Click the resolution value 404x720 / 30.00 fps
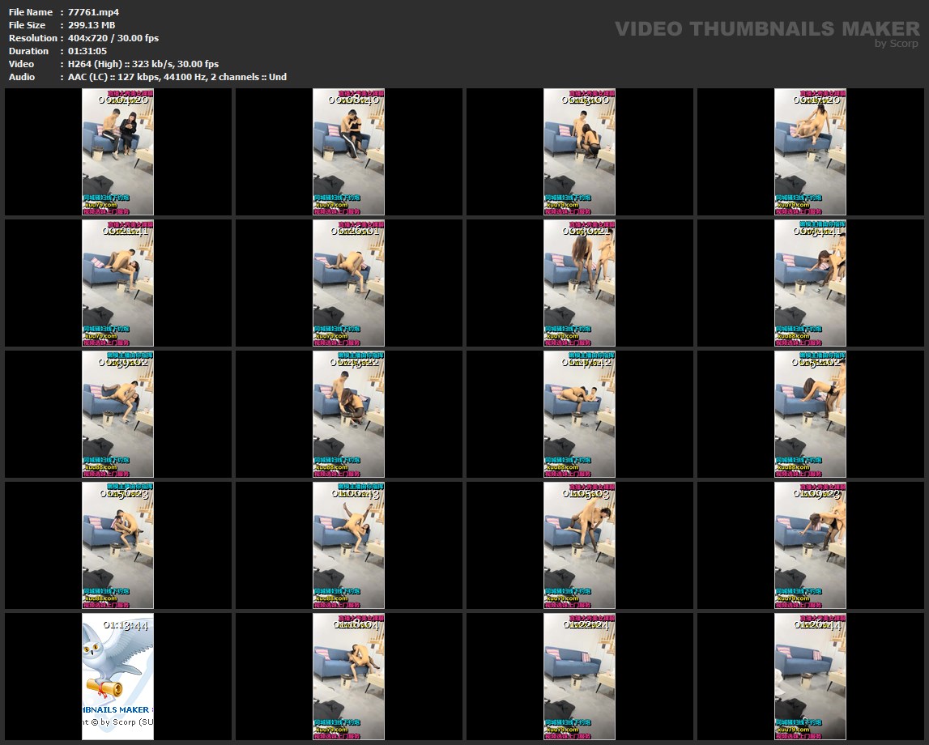 pyautogui.click(x=113, y=38)
